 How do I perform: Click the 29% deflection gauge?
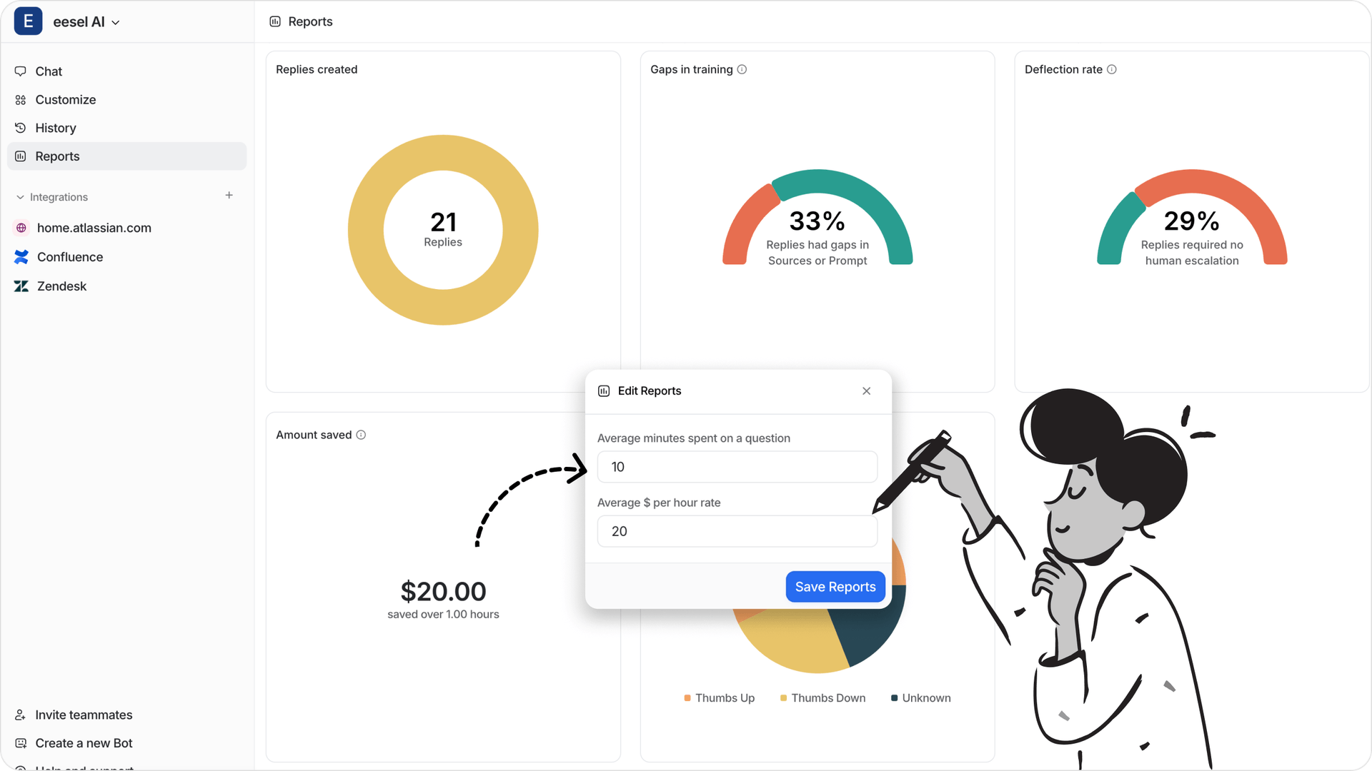tap(1192, 217)
